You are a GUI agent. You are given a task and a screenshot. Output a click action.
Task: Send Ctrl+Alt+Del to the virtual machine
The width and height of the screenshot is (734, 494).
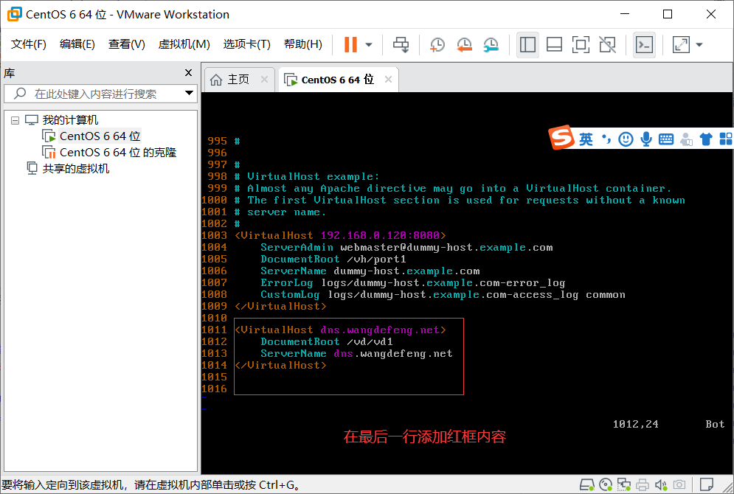[x=401, y=44]
